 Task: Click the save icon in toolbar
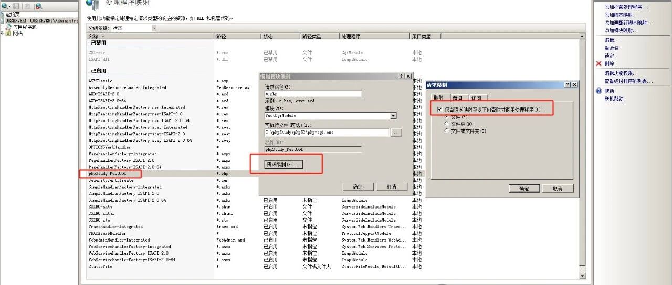click(x=16, y=6)
